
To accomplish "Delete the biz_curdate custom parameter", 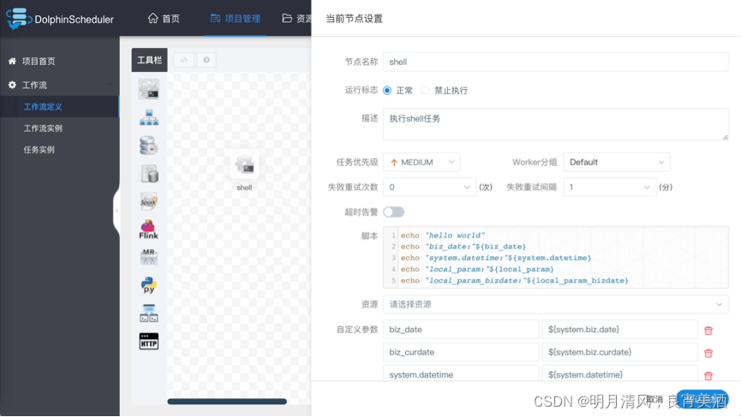I will pyautogui.click(x=708, y=354).
